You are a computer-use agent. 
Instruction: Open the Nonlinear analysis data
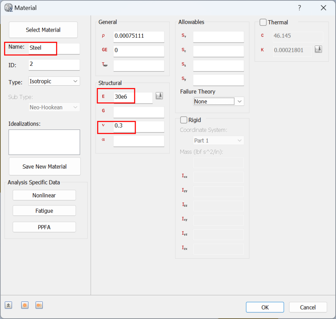pyautogui.click(x=44, y=195)
